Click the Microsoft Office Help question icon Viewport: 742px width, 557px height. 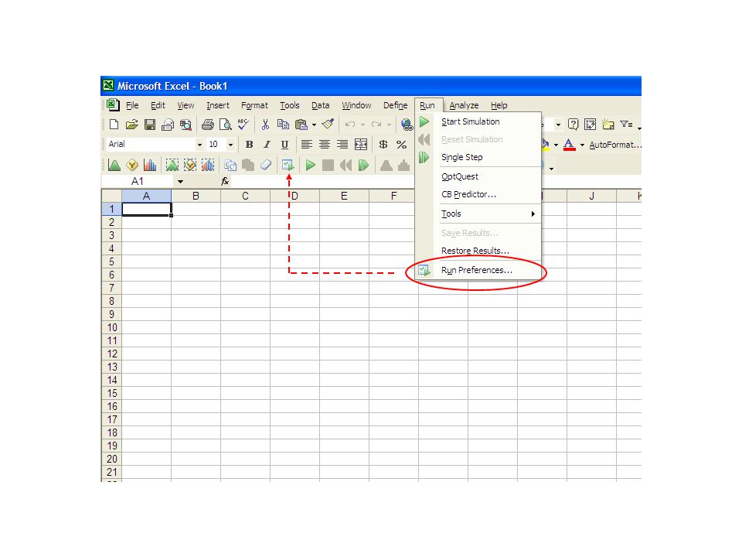tap(573, 125)
